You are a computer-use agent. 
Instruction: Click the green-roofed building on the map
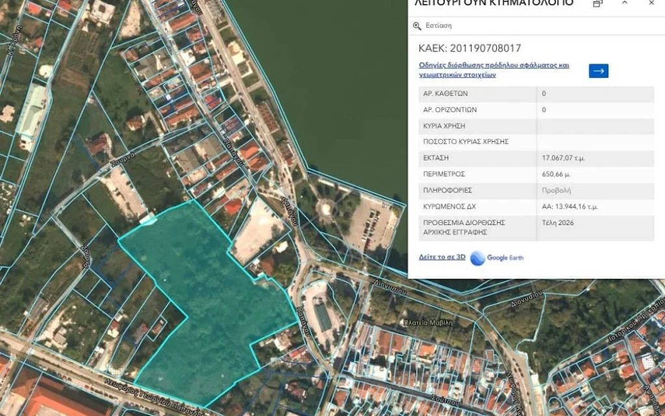click(x=31, y=109)
